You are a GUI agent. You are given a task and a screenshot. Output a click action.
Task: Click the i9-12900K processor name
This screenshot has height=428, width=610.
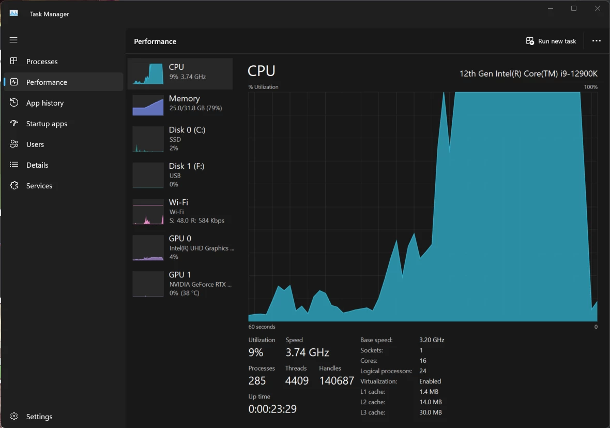click(x=528, y=73)
